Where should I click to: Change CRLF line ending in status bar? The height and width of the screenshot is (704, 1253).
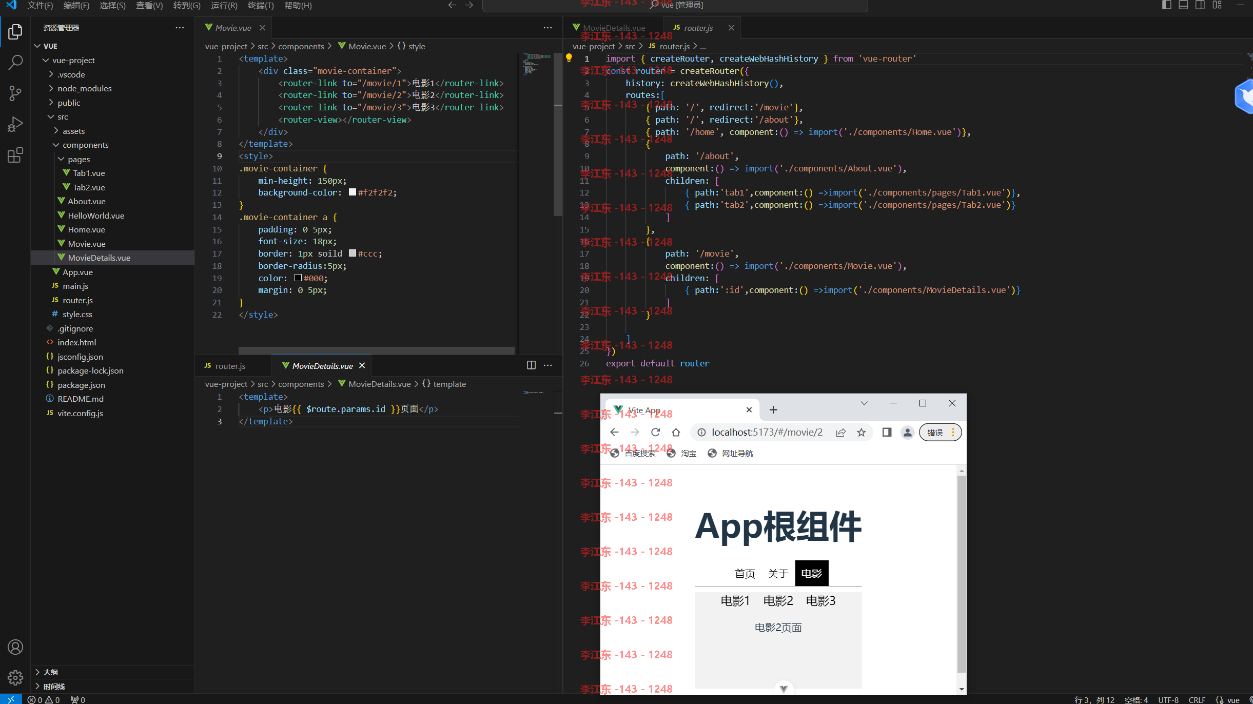[1197, 699]
